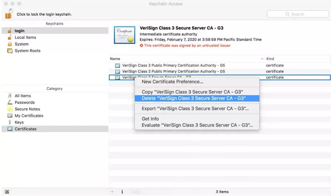Choose Export "VeriSign Class 3 Secure Server CA - G3"…
Image resolution: width=331 pixels, height=196 pixels.
click(195, 109)
